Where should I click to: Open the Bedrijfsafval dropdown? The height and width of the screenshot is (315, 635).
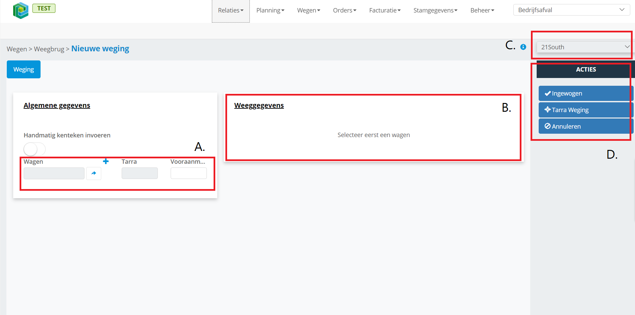pos(571,10)
